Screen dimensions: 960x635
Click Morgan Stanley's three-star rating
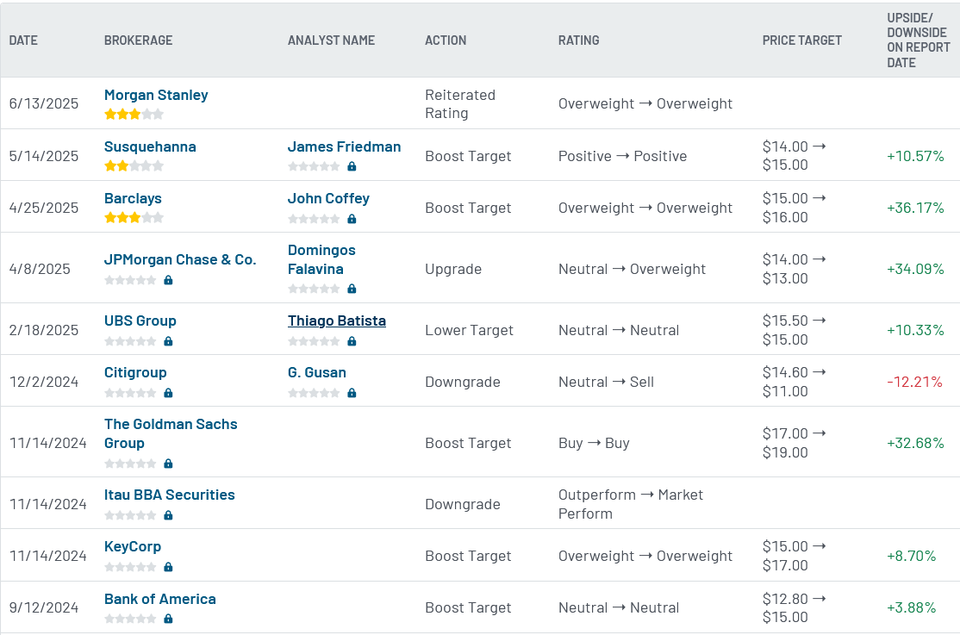[x=134, y=114]
